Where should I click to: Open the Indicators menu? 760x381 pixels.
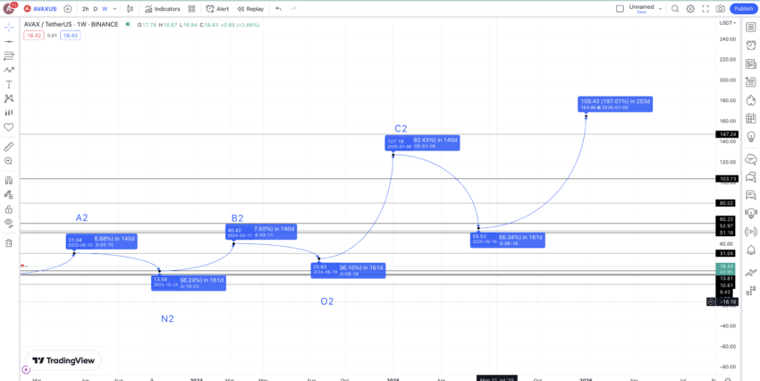click(x=163, y=9)
